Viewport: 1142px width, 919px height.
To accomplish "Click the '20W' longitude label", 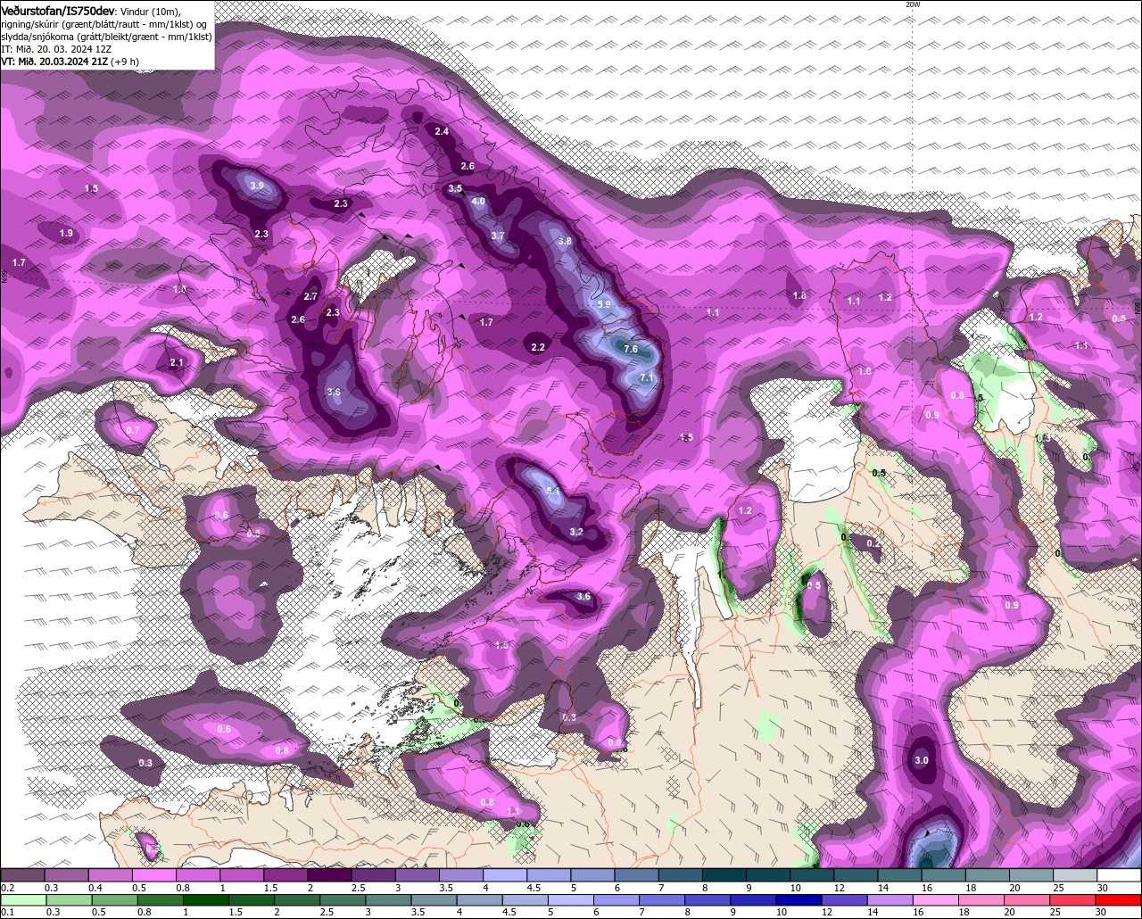I will (x=912, y=4).
